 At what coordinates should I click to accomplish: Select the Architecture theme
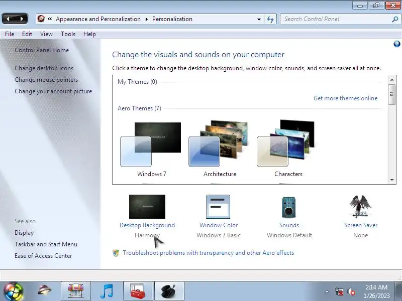(x=220, y=149)
